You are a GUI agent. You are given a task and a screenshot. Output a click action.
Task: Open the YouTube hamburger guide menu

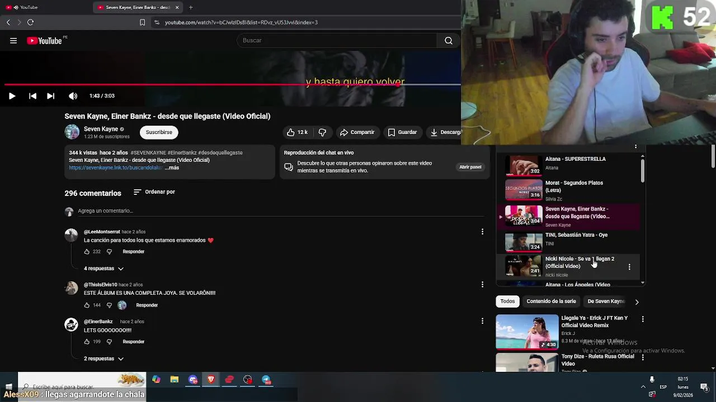click(x=13, y=41)
